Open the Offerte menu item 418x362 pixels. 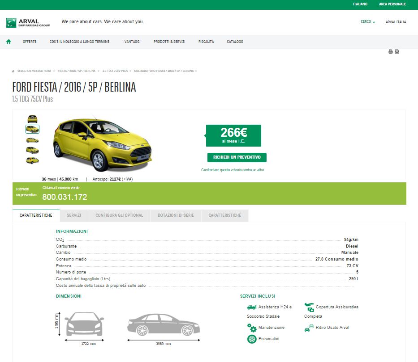(x=30, y=42)
